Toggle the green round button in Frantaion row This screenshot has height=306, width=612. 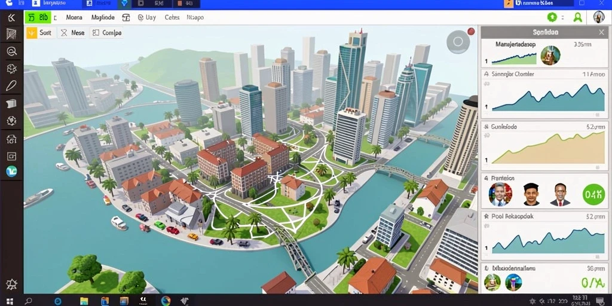pyautogui.click(x=593, y=194)
